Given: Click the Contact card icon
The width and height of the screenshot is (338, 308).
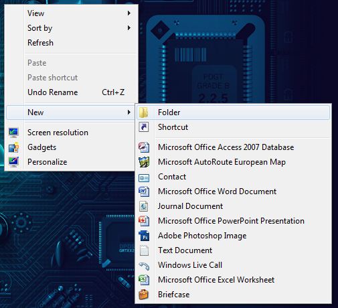Looking at the screenshot, I should click(x=144, y=177).
